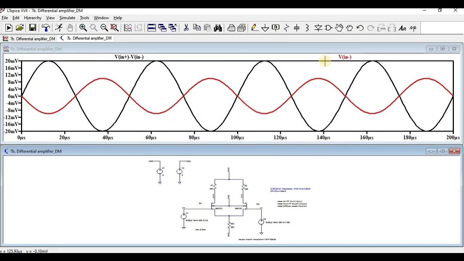Viewport: 464px width, 261px height.
Task: Open the Component gate icon
Action: coord(328,28)
